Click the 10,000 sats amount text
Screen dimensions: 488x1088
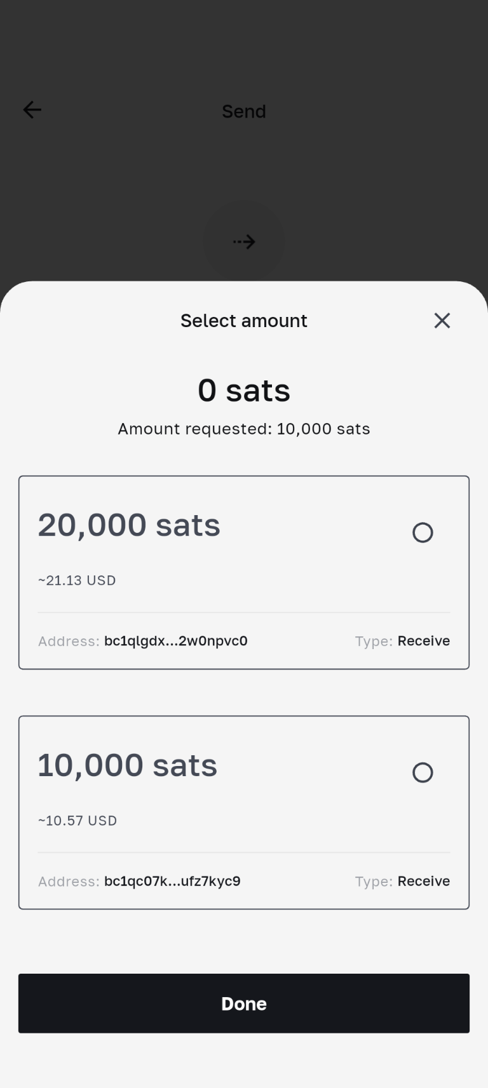[x=128, y=765]
